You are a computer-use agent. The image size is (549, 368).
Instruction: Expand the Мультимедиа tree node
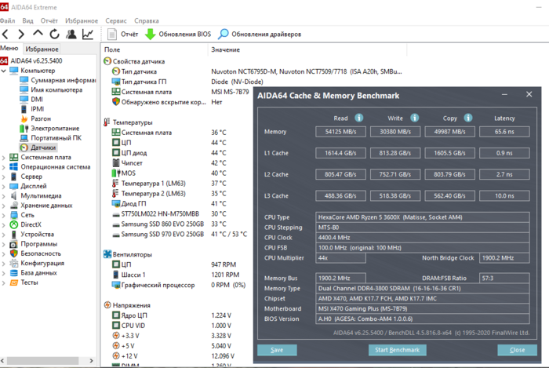[x=3, y=196]
